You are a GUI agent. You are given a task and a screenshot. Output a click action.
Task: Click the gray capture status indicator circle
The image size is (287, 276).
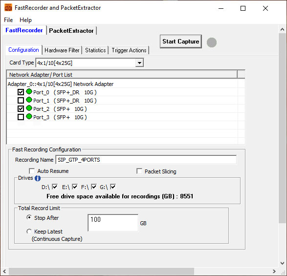click(212, 42)
